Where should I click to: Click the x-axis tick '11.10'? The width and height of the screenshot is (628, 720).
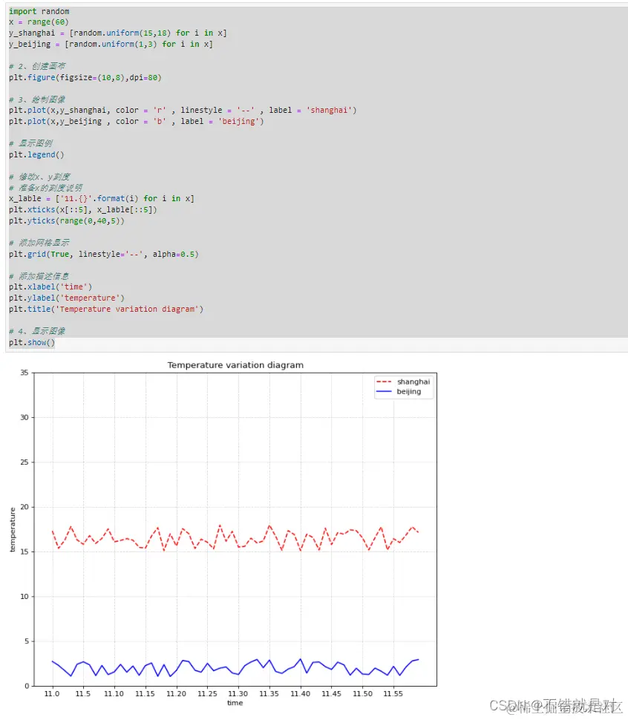click(114, 694)
